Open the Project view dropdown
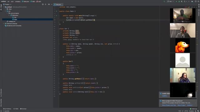The height and width of the screenshot is (112, 200). point(7,4)
